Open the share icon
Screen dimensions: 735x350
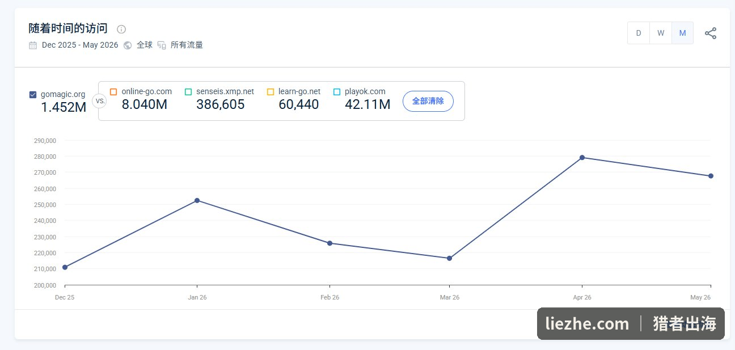(711, 33)
